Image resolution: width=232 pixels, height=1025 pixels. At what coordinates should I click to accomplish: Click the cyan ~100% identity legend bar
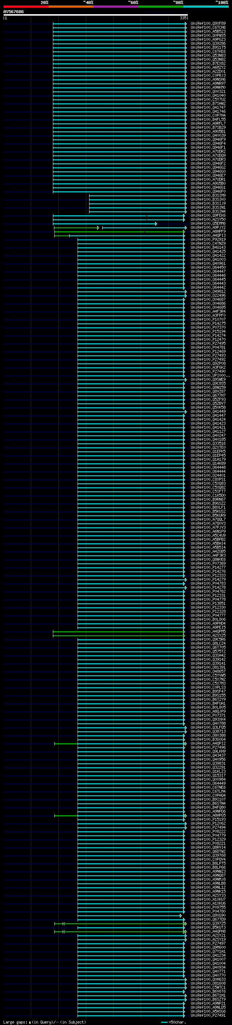pos(206,7)
